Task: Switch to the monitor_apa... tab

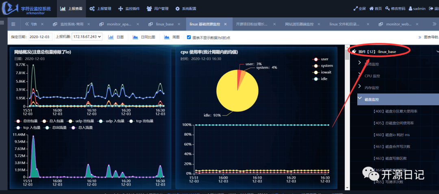Action: [119, 24]
